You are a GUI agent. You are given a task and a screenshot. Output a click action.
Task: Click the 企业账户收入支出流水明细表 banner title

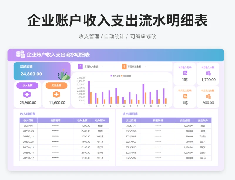[58, 55]
